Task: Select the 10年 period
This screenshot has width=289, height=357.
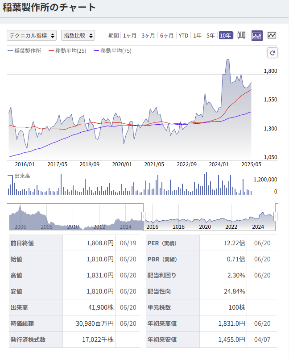Action: [226, 35]
